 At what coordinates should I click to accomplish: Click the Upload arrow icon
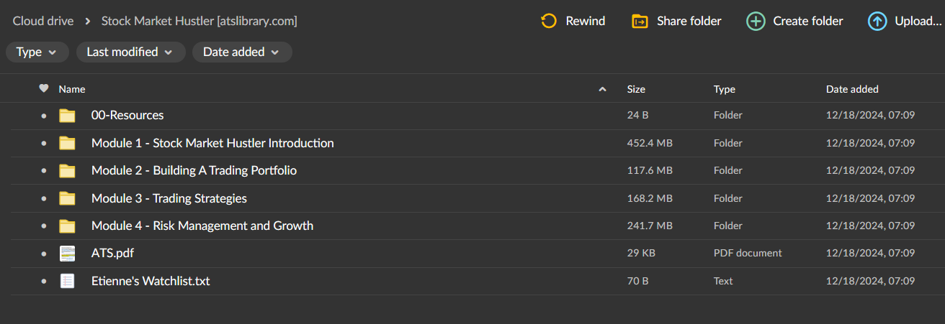coord(877,21)
